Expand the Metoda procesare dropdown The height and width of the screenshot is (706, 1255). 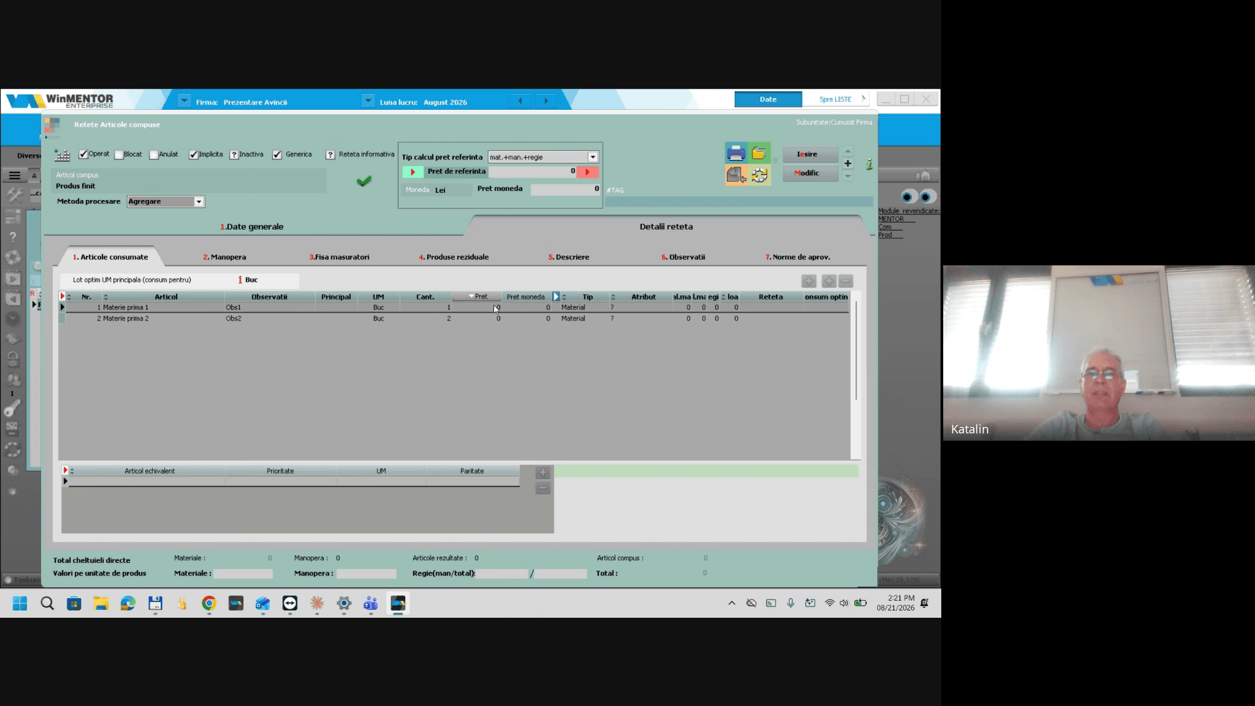point(199,201)
